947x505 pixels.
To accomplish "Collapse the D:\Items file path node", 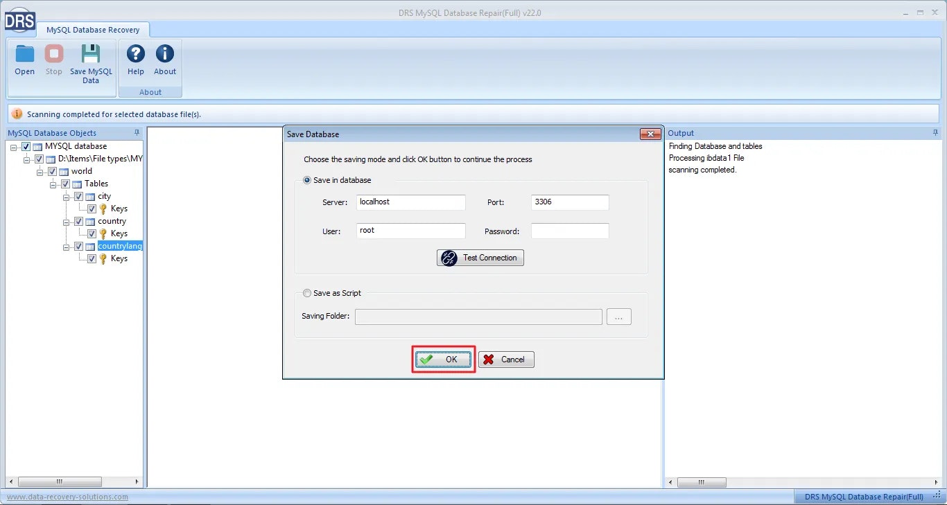I will pos(27,159).
